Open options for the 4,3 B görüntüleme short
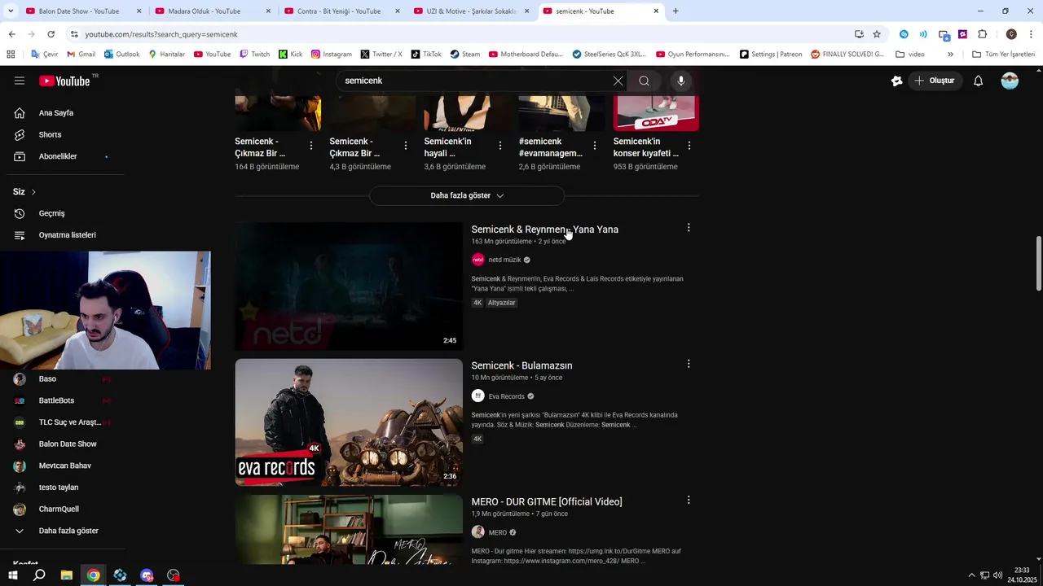1043x586 pixels. pos(406,146)
